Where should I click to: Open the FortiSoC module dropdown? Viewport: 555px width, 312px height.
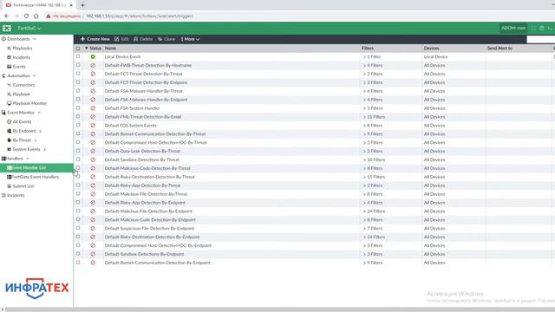29,29
